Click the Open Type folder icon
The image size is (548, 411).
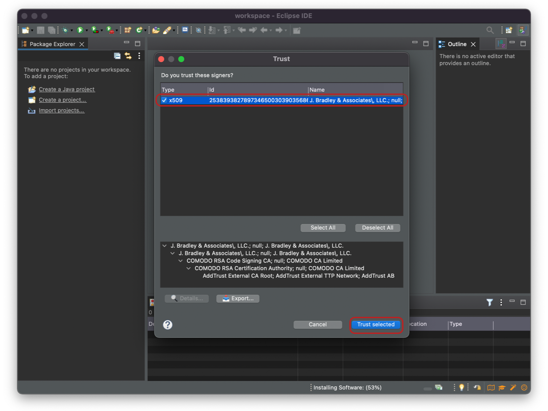(x=156, y=30)
